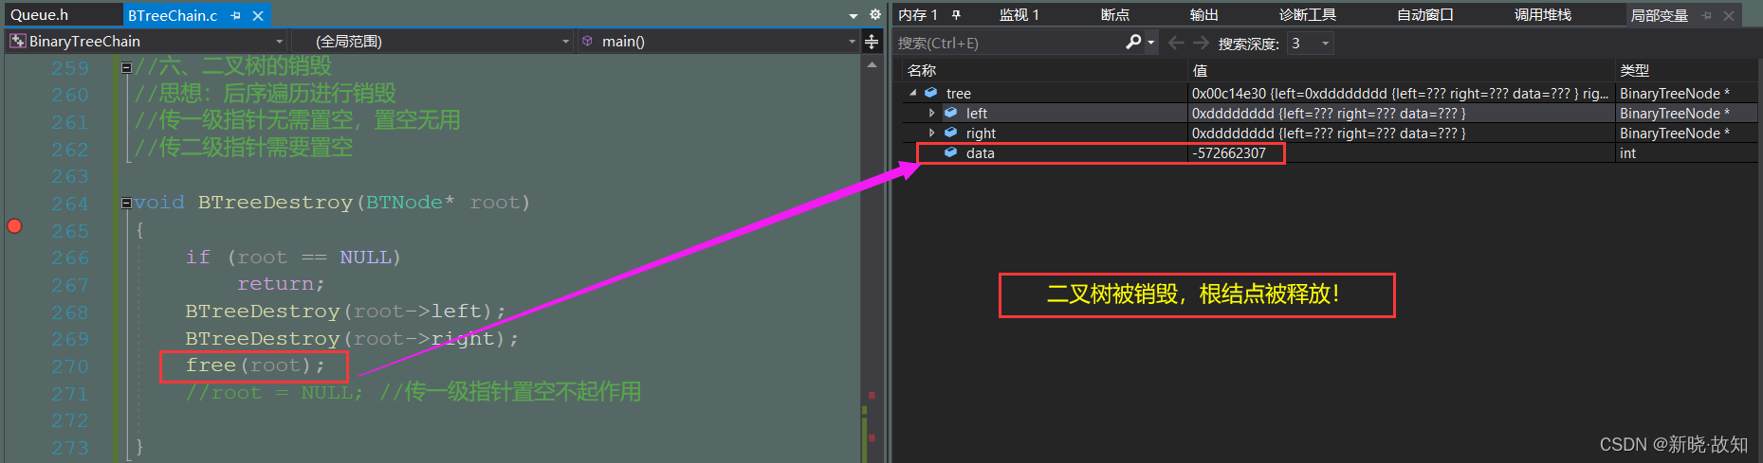1763x463 pixels.
Task: Click the return; statement on line 267
Action: click(281, 284)
